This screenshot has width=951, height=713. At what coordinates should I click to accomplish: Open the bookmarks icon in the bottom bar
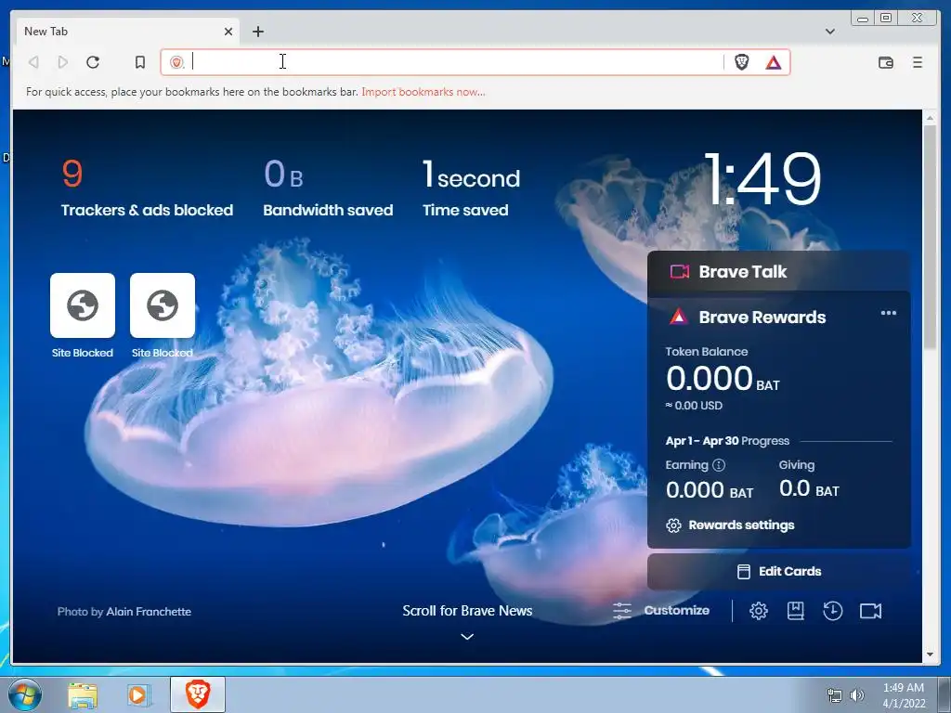pos(796,611)
